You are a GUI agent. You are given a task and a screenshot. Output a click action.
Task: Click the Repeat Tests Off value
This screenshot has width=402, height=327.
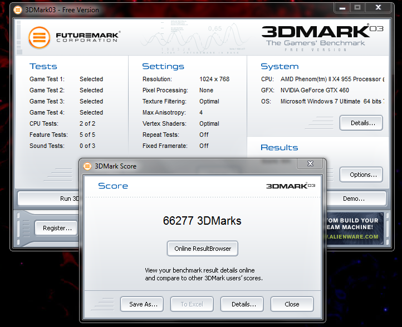[x=204, y=135]
